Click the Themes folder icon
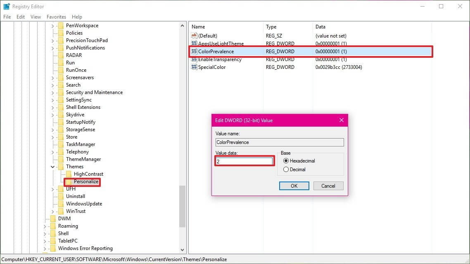This screenshot has height=264, width=470. [x=61, y=166]
